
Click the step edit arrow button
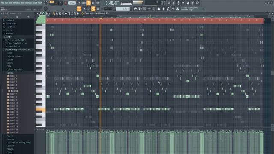tap(84, 9)
